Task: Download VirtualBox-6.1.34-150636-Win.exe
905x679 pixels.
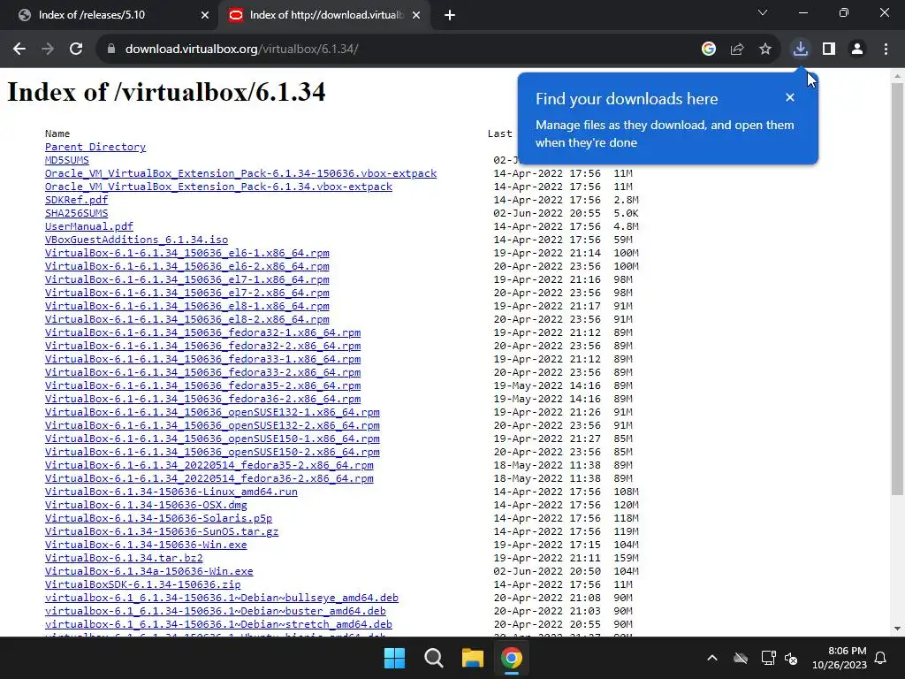Action: [146, 545]
